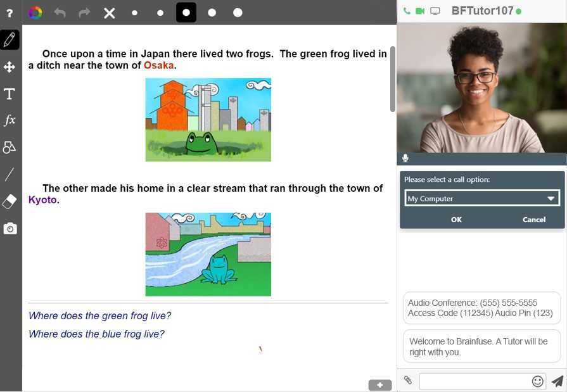
Task: Expand the My Computer call option dropdown
Action: click(482, 198)
